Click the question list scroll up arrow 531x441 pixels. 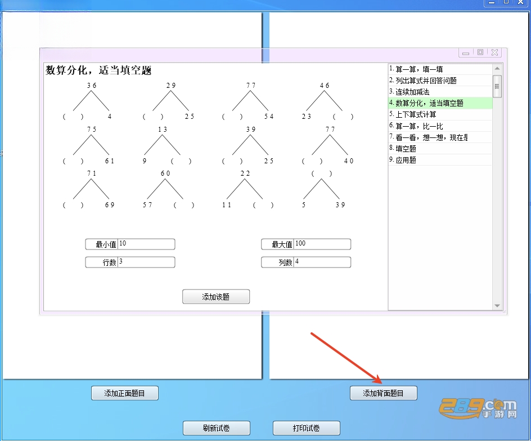point(497,69)
